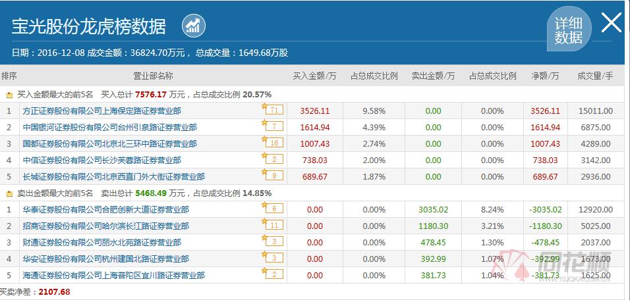Open 中信证券长沙芙蓉路证券营业部 link

tap(102, 161)
